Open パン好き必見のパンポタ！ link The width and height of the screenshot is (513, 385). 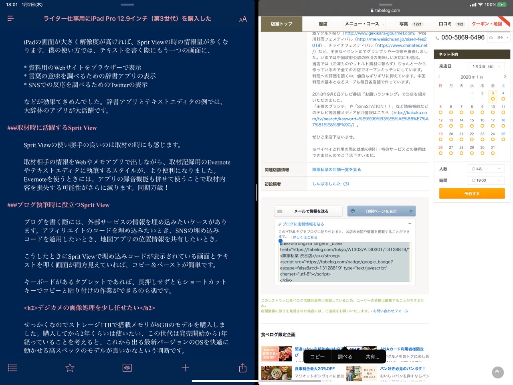pos(402,369)
